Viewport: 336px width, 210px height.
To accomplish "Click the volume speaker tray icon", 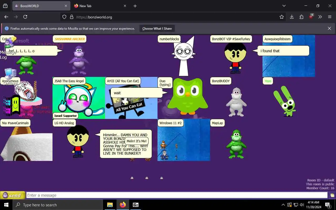I will click(302, 205).
